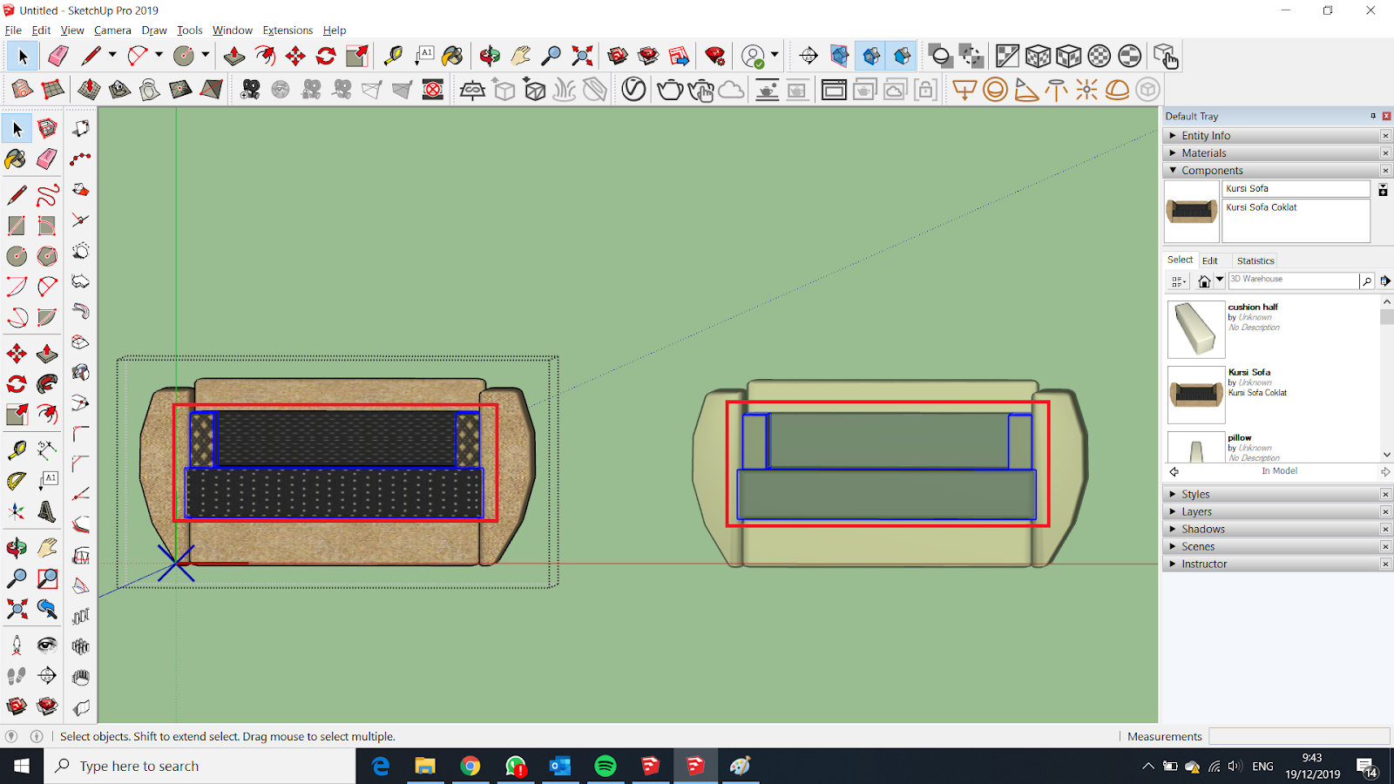Click the 3D Warehouse search button

point(1366,280)
